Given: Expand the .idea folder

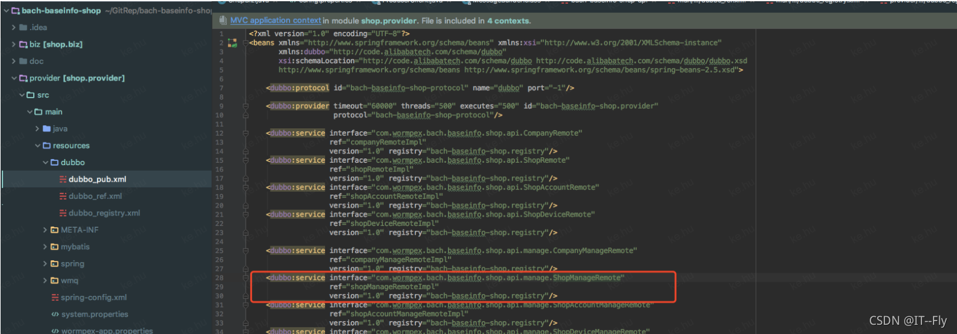Looking at the screenshot, I should [x=14, y=28].
